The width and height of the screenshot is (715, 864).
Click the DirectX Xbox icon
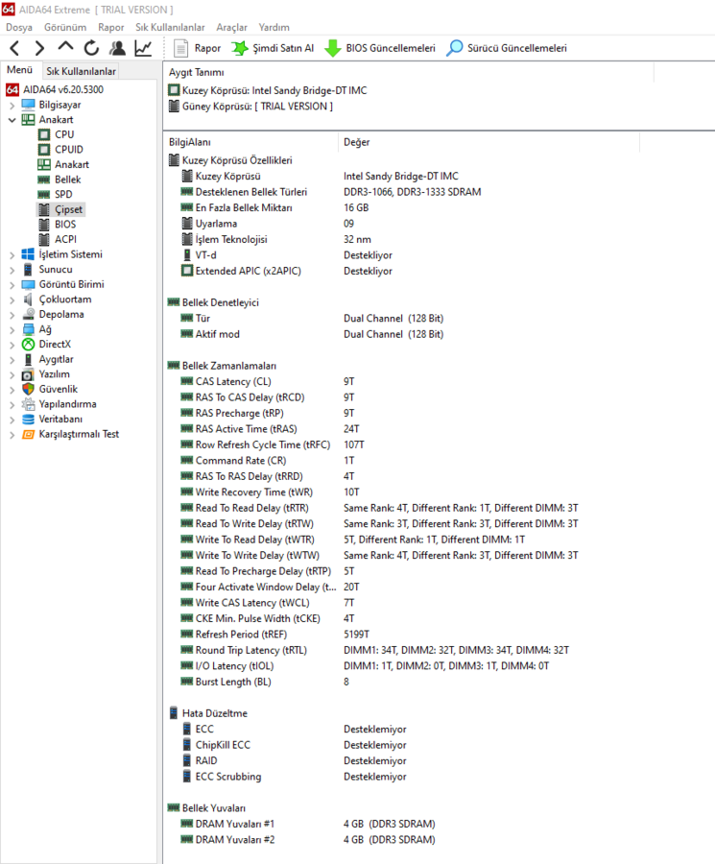[x=28, y=345]
